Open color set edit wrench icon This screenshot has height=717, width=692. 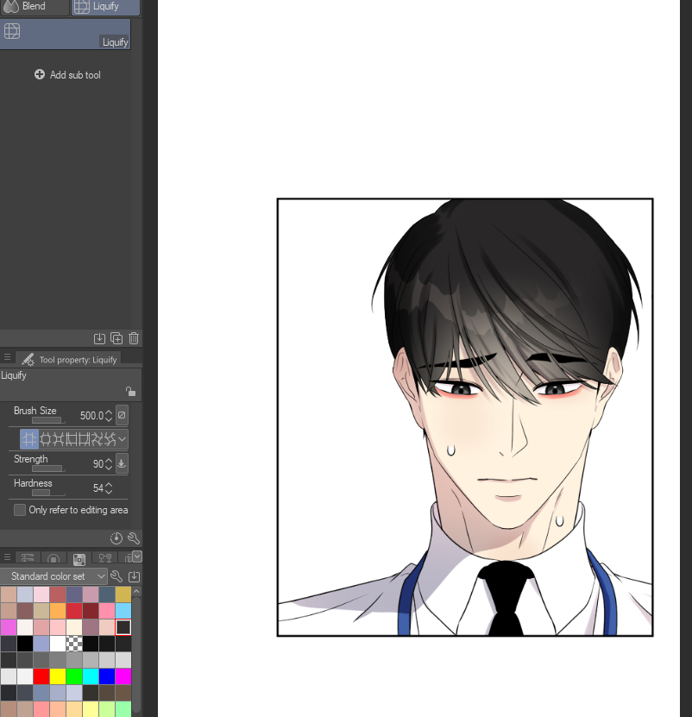coord(116,576)
